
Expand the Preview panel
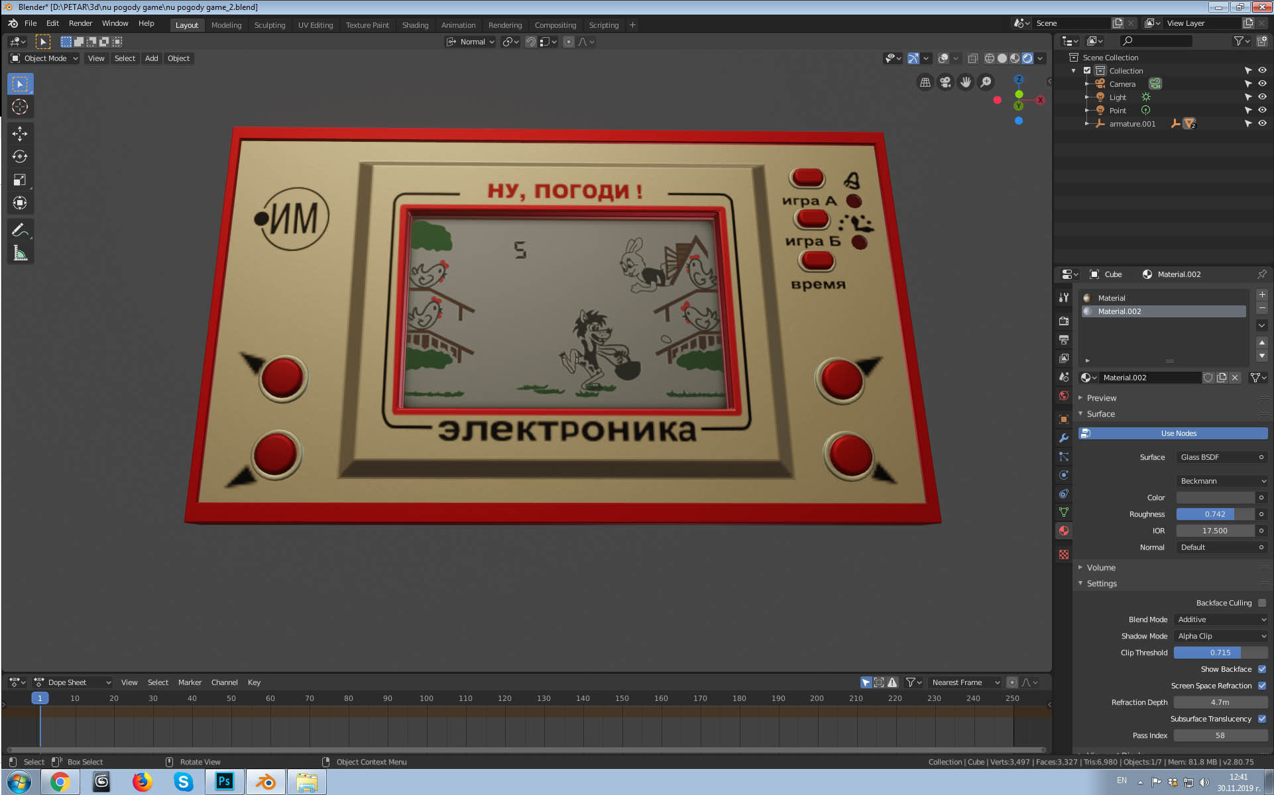1100,398
